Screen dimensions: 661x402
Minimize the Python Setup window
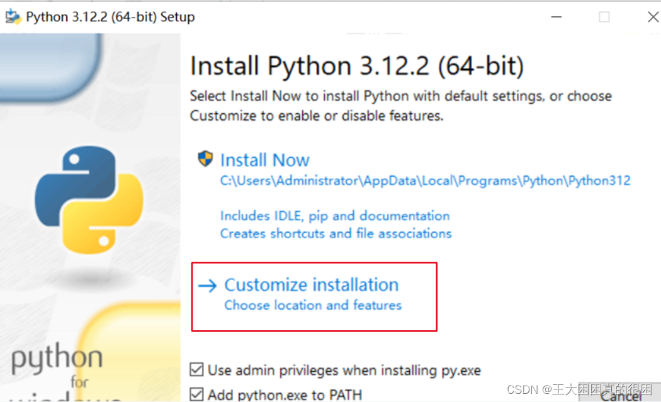point(556,17)
